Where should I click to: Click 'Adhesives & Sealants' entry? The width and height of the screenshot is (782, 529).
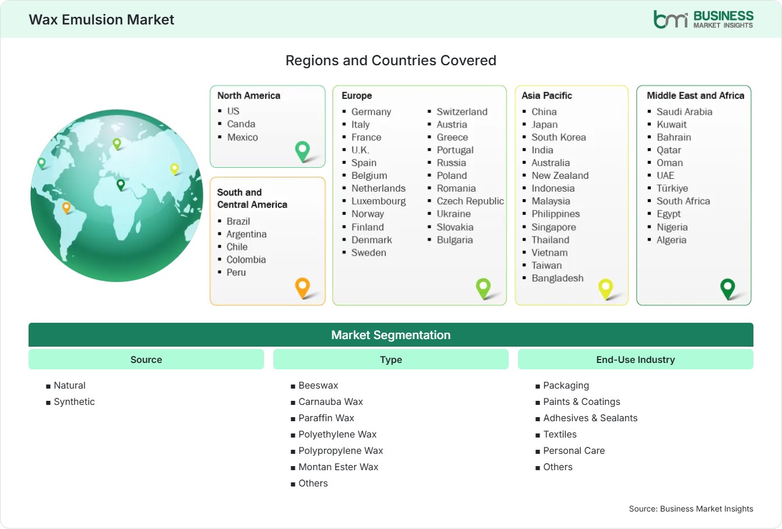point(590,418)
